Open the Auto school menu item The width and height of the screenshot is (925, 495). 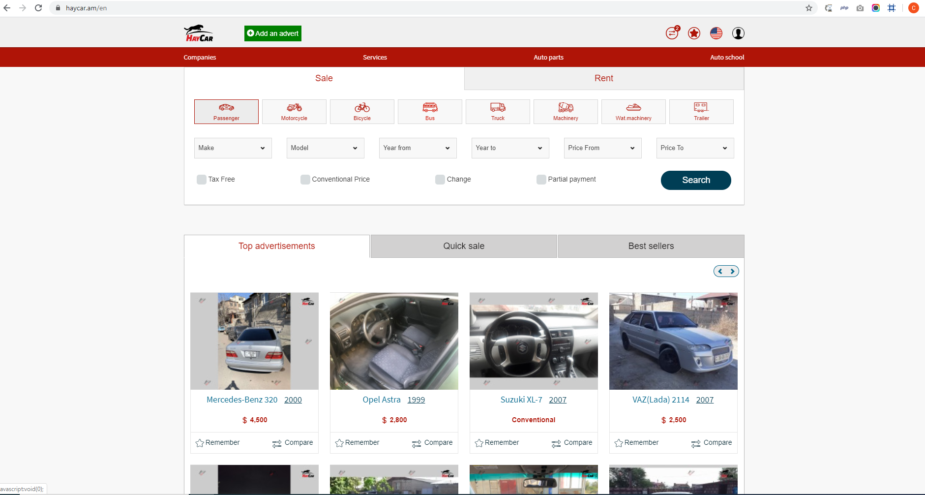[727, 58]
